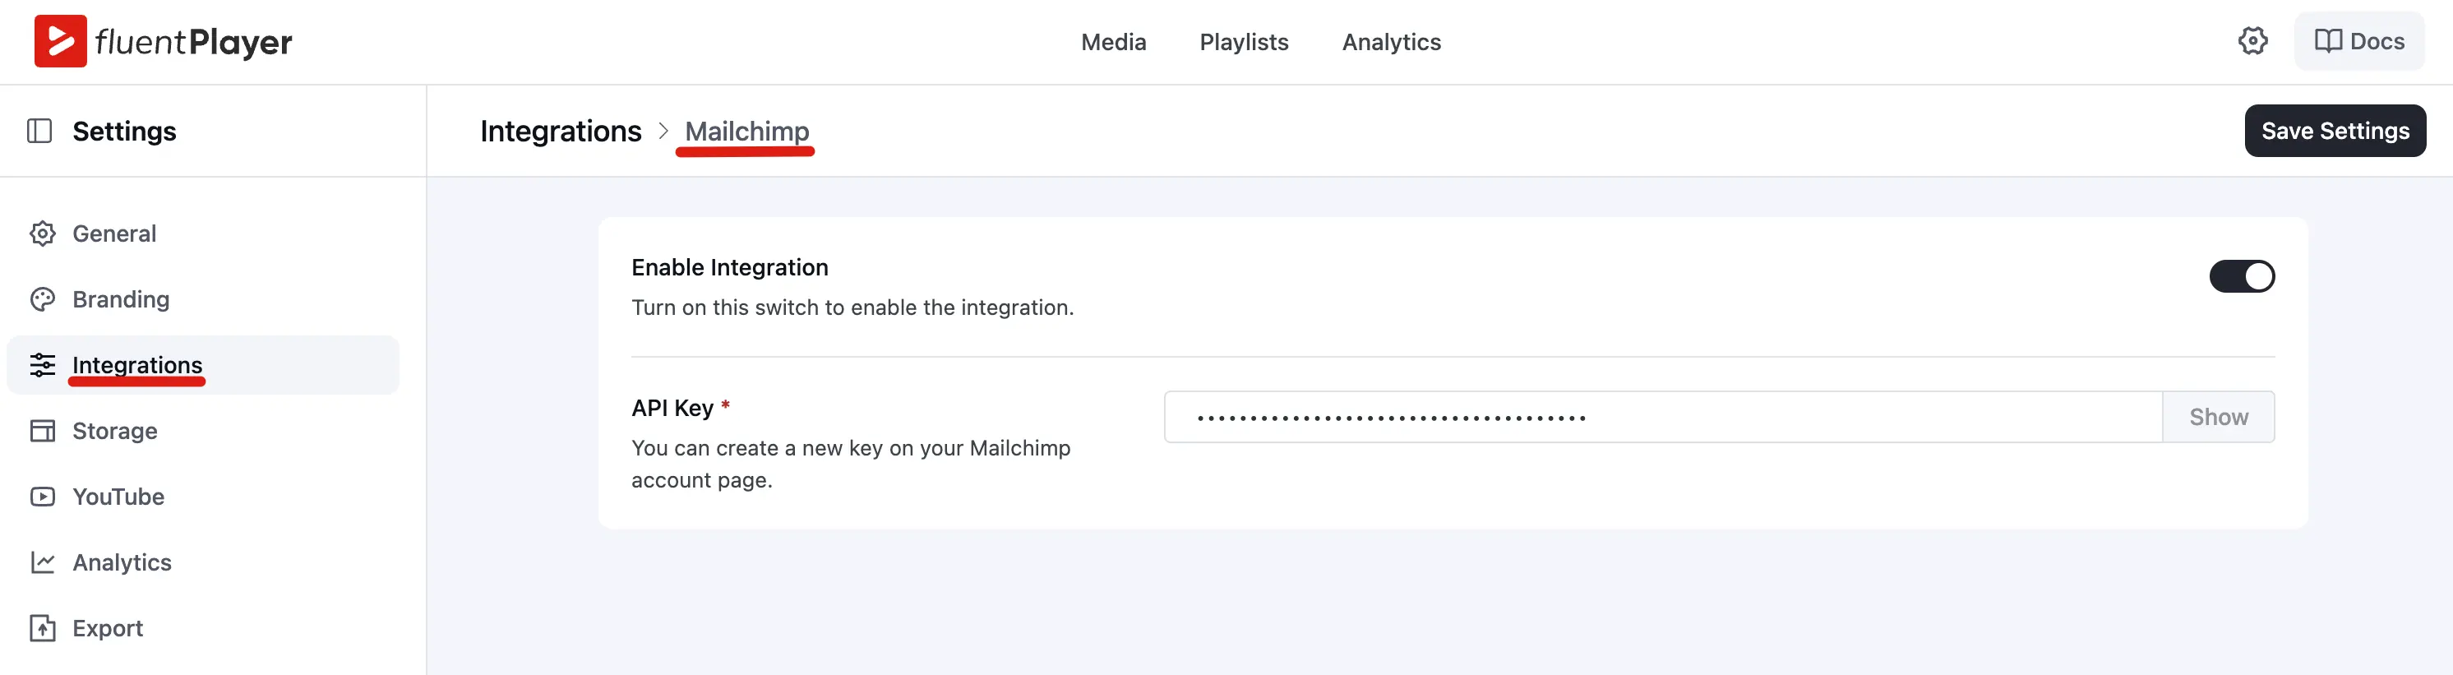2453x675 pixels.
Task: Click the fluentPlayer brand name
Action: click(x=193, y=42)
